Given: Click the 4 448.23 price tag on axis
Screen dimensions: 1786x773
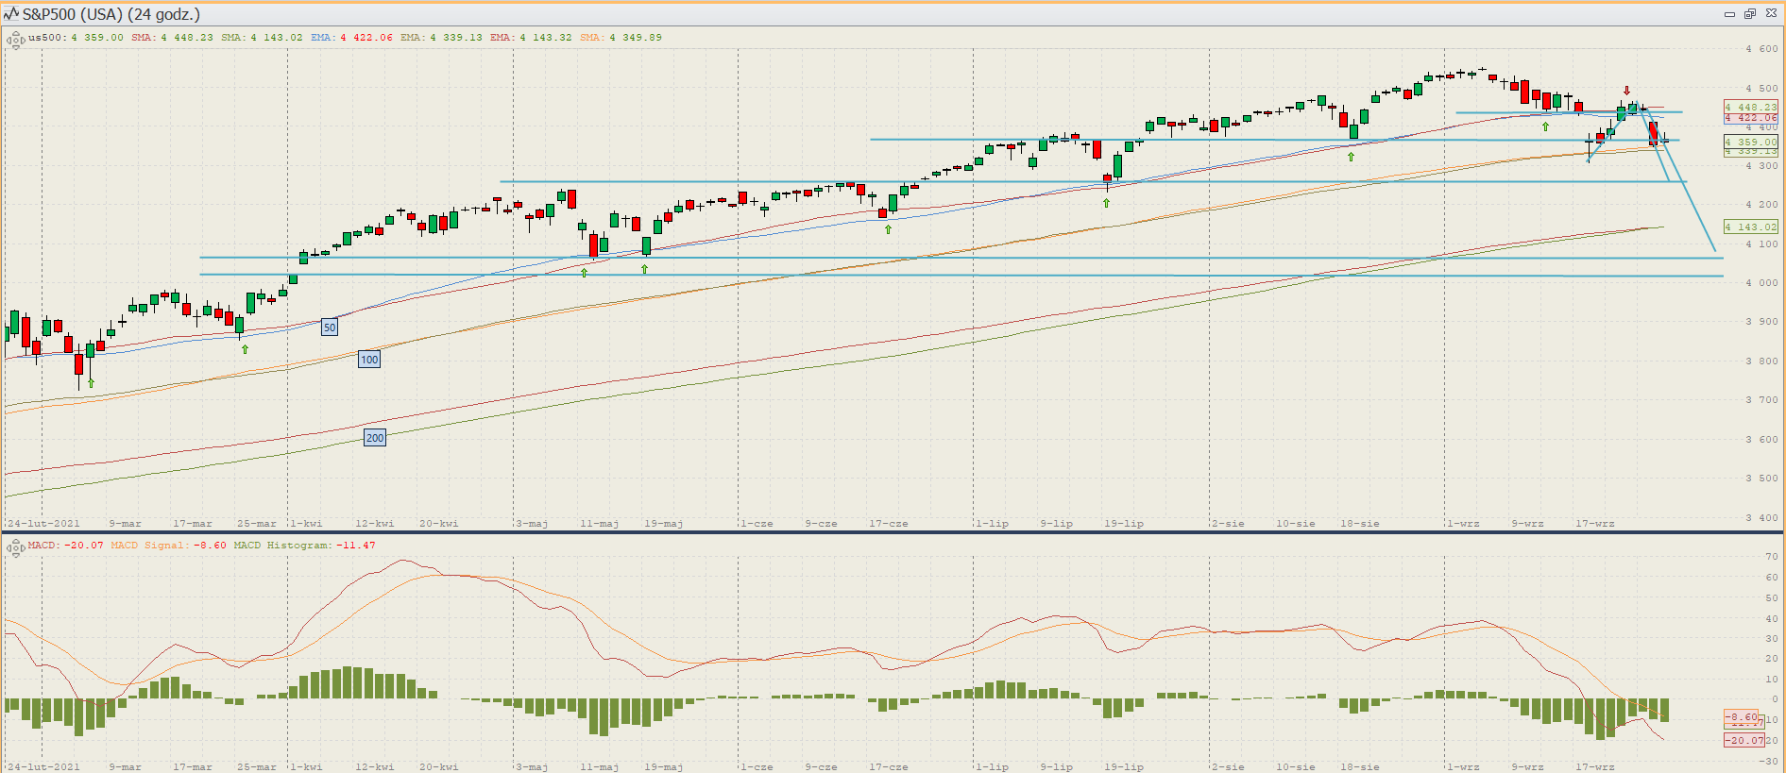Looking at the screenshot, I should [1750, 107].
